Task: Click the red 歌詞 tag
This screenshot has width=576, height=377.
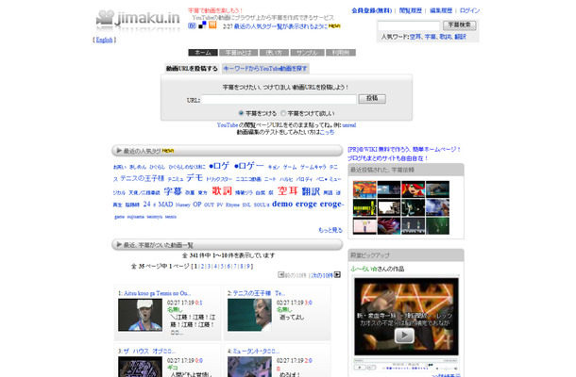Action: click(222, 190)
